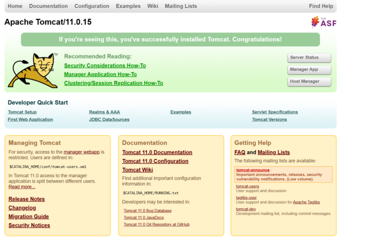Click the Host Manager button
This screenshot has height=238, width=367.
pyautogui.click(x=309, y=82)
